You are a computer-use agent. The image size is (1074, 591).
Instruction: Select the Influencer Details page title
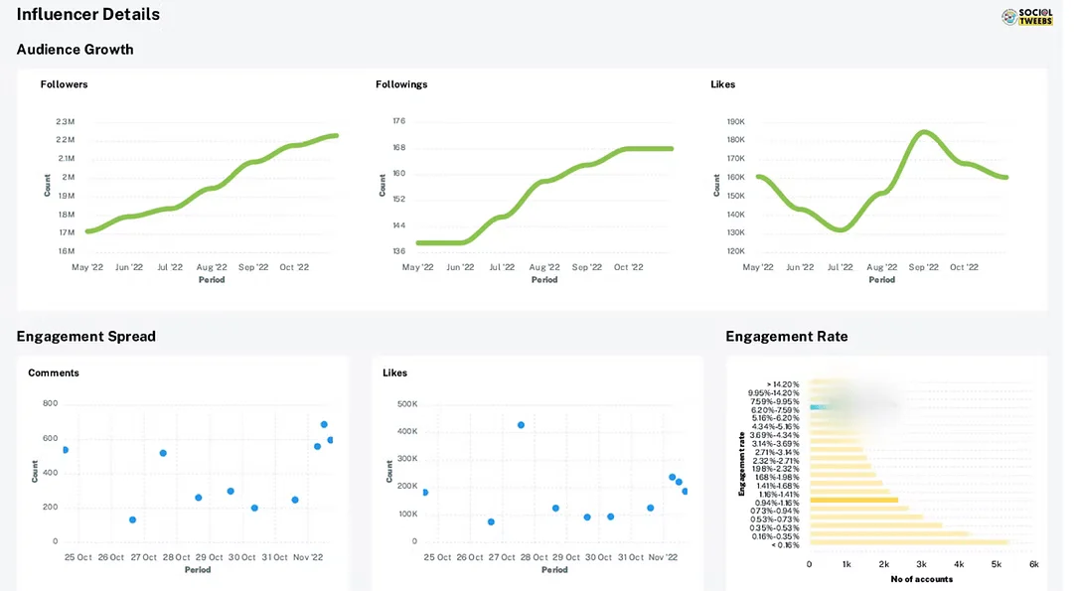(87, 15)
